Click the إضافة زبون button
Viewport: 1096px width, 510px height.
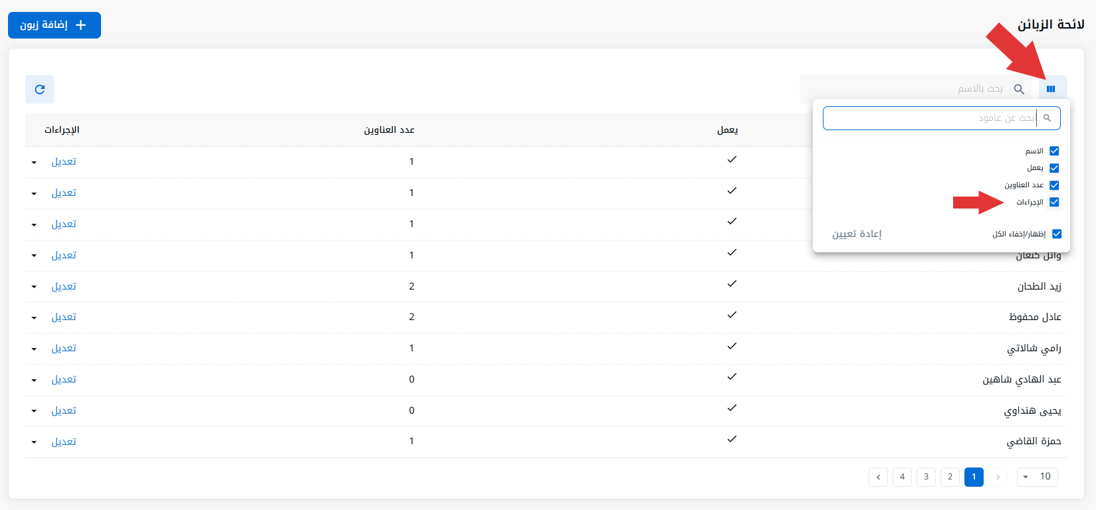click(x=55, y=25)
